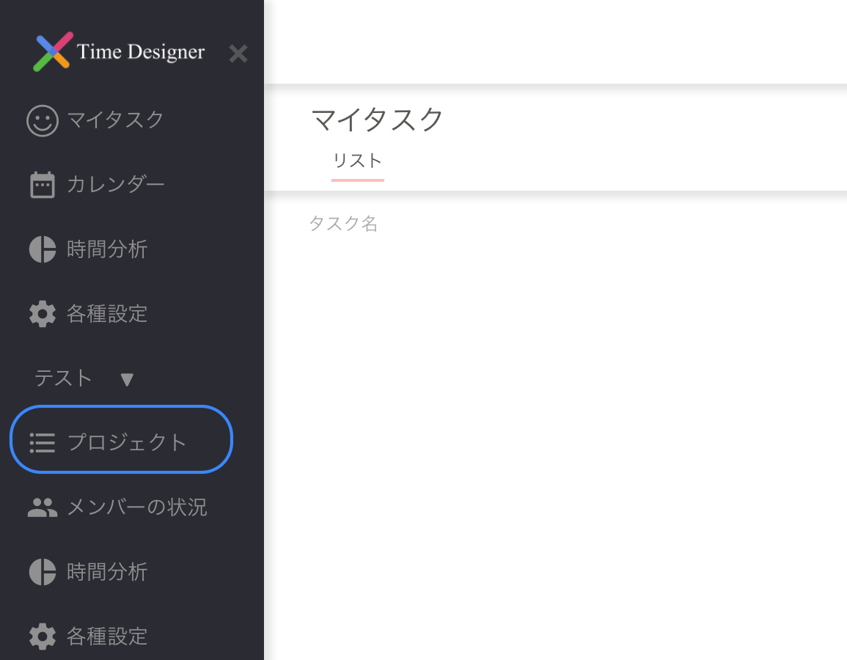
Task: Toggle the highlighted プロジェクト selection
Action: (x=120, y=440)
